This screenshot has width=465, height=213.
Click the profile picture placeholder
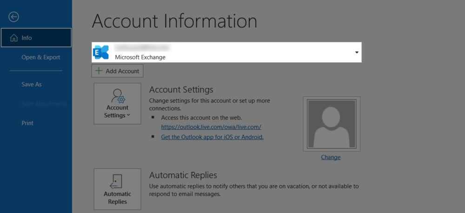[x=332, y=124]
